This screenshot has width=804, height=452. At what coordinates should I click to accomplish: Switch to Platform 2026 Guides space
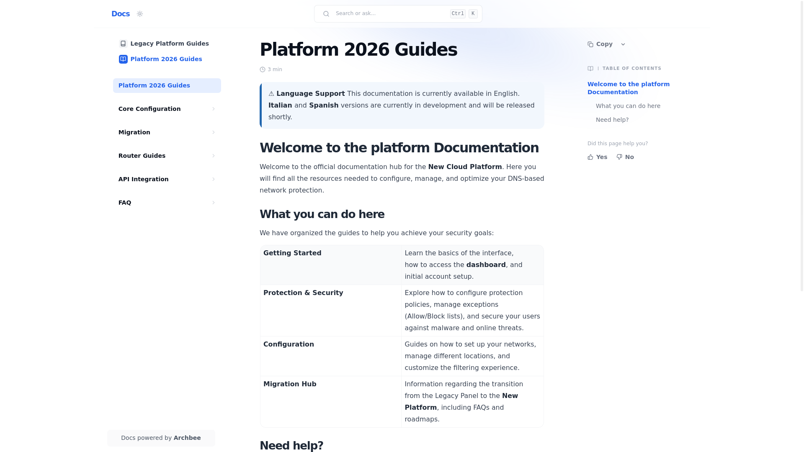[x=160, y=59]
